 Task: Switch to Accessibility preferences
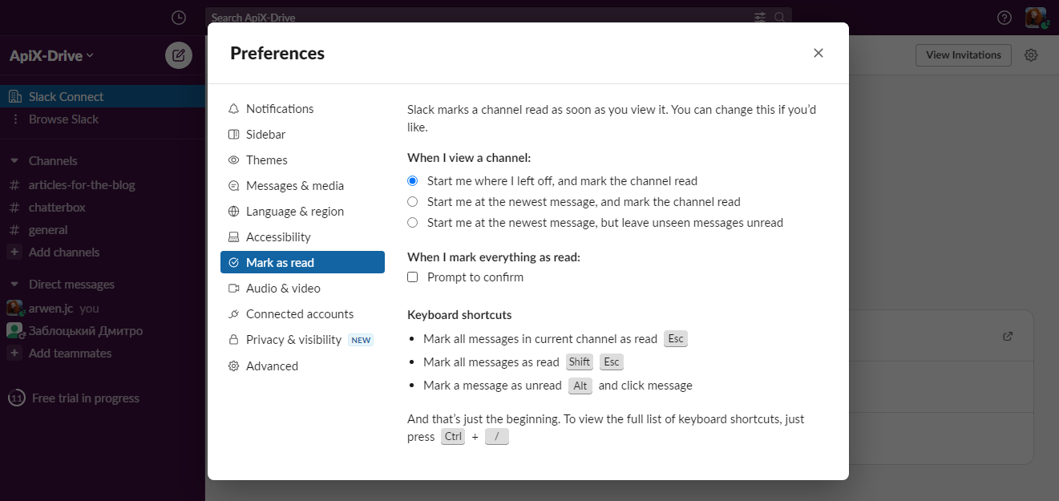pos(302,236)
